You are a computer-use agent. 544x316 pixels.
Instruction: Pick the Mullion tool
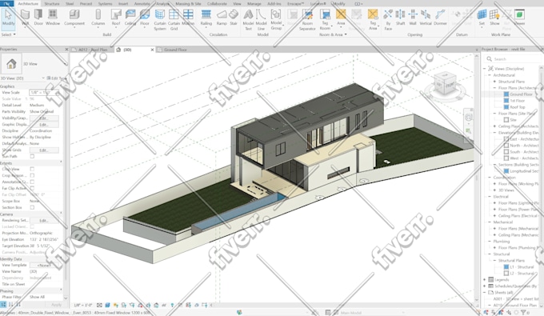pyautogui.click(x=188, y=18)
